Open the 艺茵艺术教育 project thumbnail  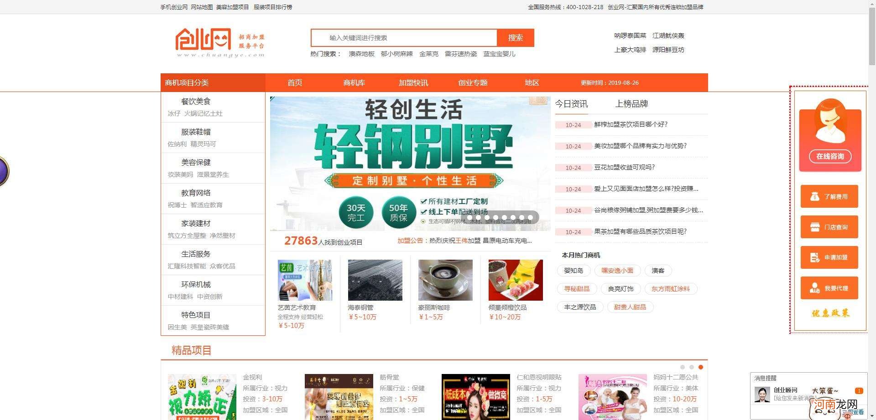click(x=305, y=280)
